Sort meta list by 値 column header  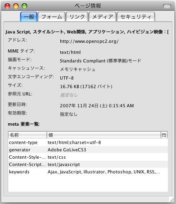(104, 135)
